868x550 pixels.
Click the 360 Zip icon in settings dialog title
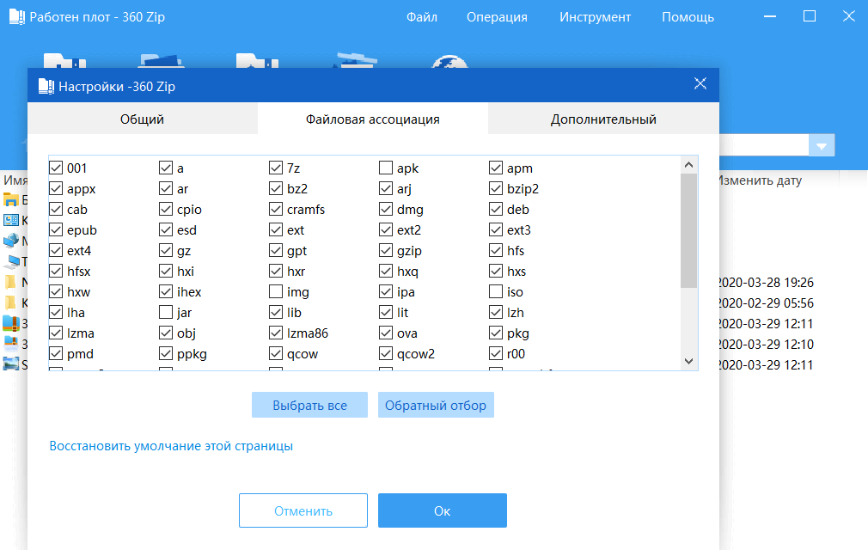click(46, 86)
